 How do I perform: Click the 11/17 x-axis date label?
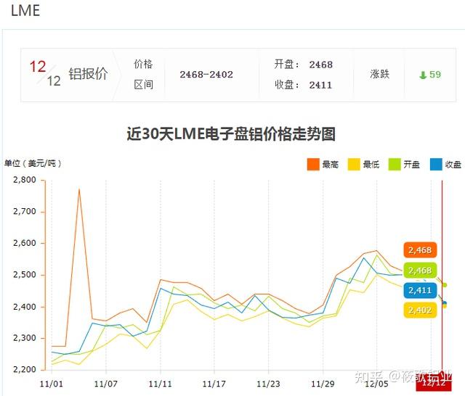click(x=214, y=384)
